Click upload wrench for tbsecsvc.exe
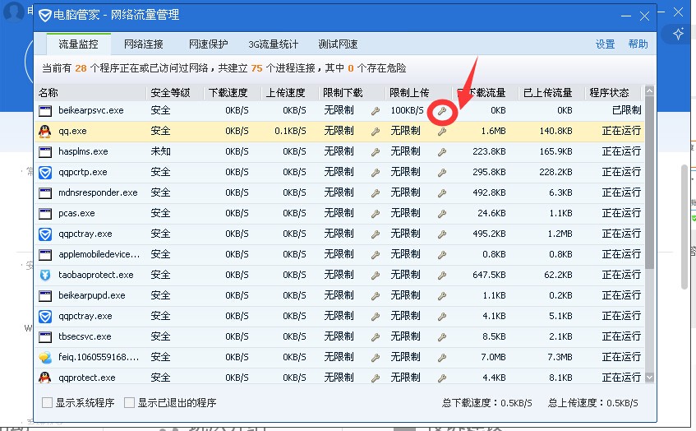Screen dimensions: 696x431 441,337
